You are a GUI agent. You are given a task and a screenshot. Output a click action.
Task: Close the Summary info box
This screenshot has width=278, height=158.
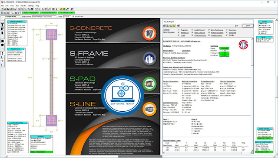tap(52, 136)
